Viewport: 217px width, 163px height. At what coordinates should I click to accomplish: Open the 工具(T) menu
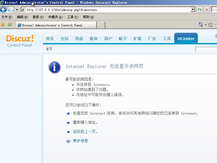(x=73, y=17)
